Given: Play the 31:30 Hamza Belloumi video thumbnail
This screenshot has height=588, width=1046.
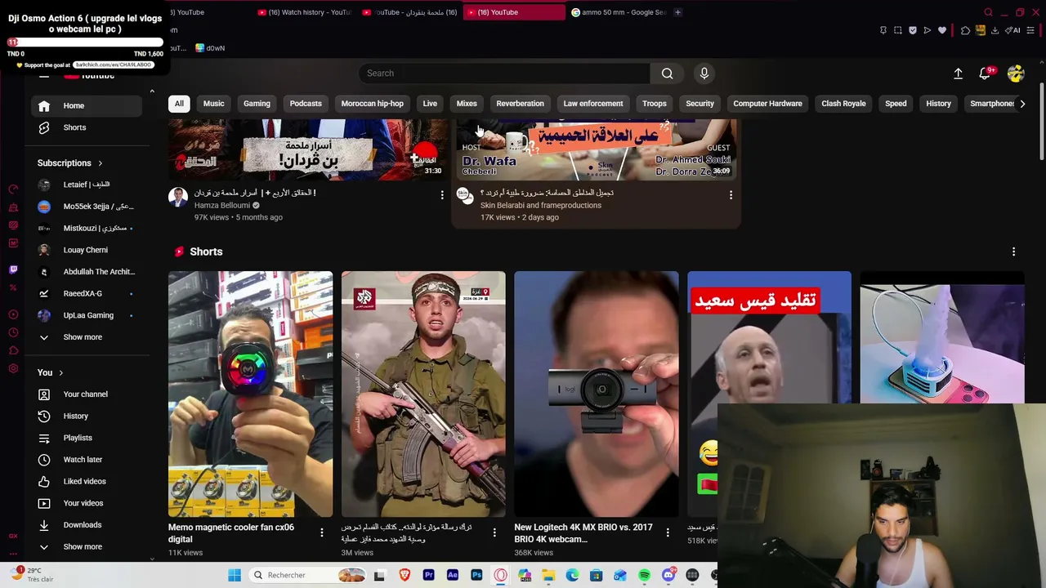Looking at the screenshot, I should tap(308, 149).
